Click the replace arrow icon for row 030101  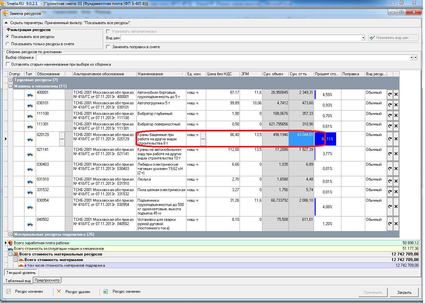[390, 105]
